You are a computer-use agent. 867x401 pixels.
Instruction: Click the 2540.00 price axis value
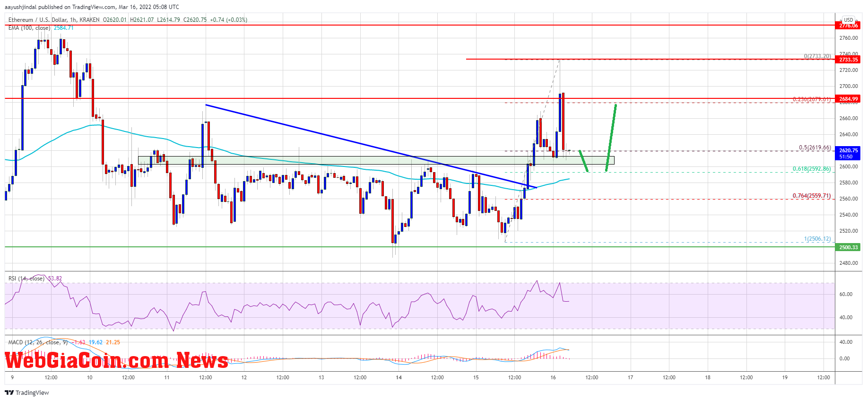[x=848, y=215]
